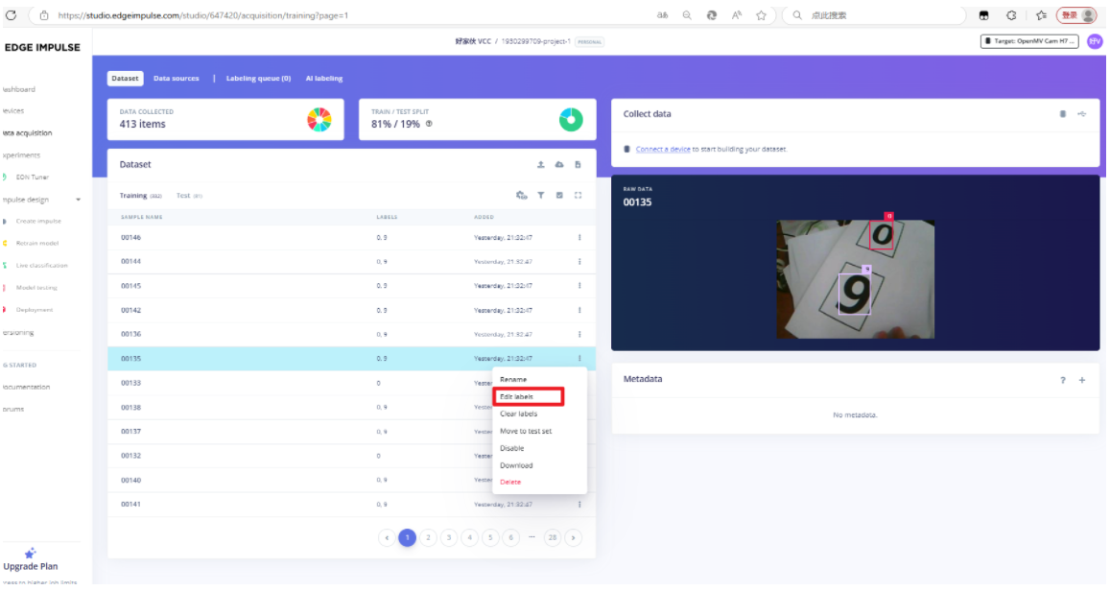Screen dimensions: 1110x591
Task: Open Metadata help question mark
Action: pyautogui.click(x=1063, y=380)
